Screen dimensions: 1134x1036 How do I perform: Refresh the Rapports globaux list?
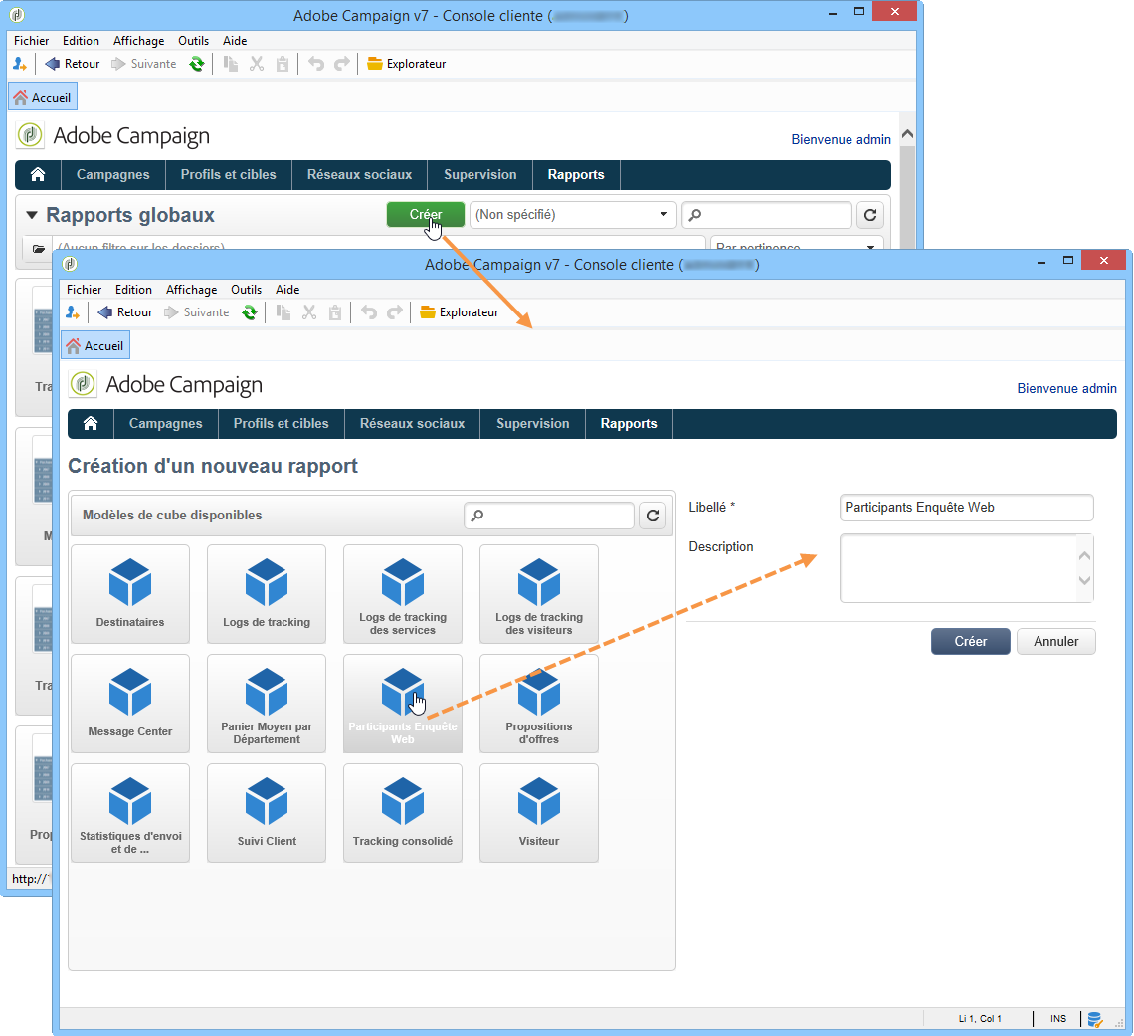pyautogui.click(x=870, y=215)
